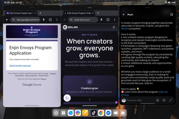Open the Privacy Policy link

point(43,75)
